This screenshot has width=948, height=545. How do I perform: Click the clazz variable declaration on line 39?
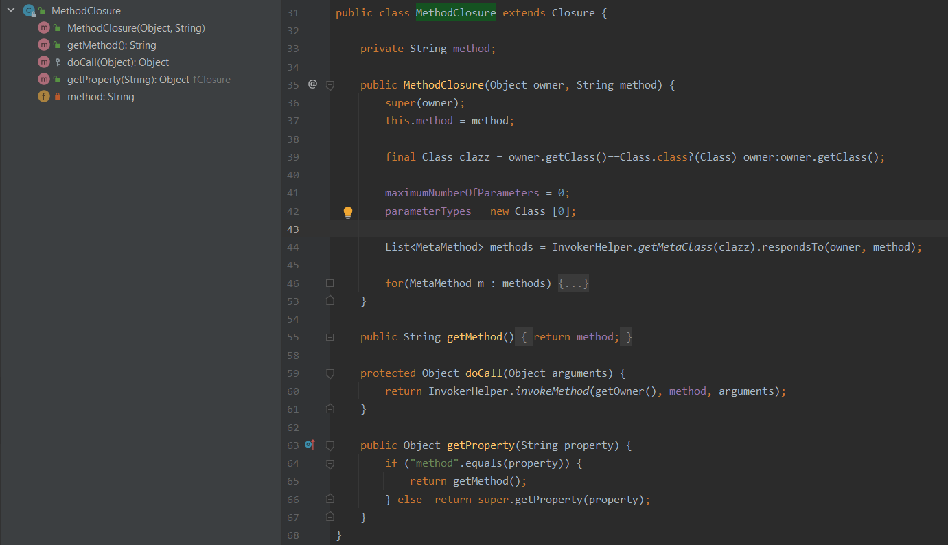[474, 157]
